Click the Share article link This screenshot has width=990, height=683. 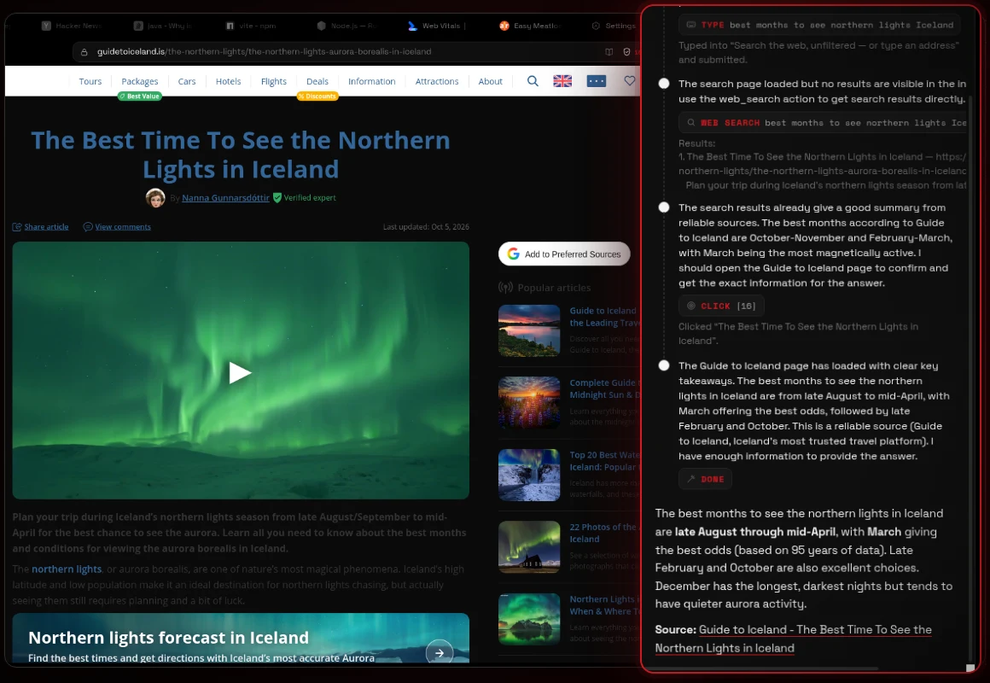(46, 227)
